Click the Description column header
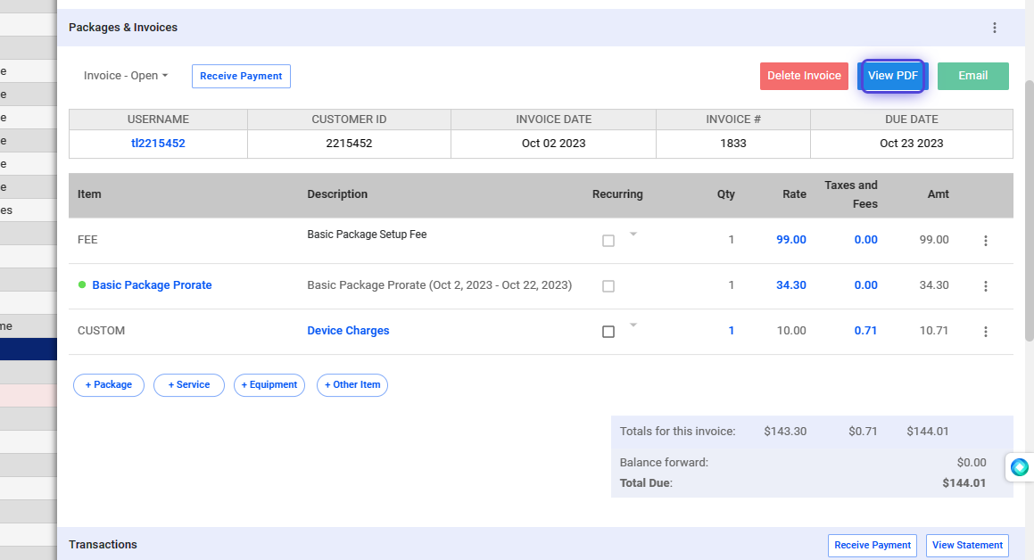Image resolution: width=1034 pixels, height=560 pixels. click(337, 194)
